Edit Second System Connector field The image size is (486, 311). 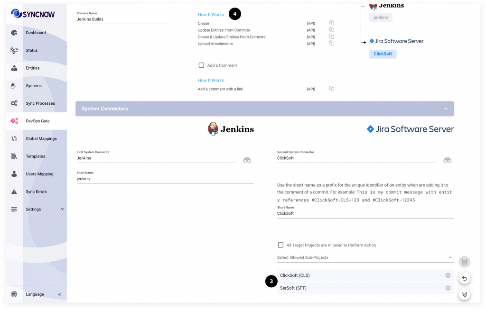click(x=356, y=158)
